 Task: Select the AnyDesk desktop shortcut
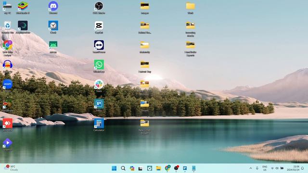click(8, 125)
